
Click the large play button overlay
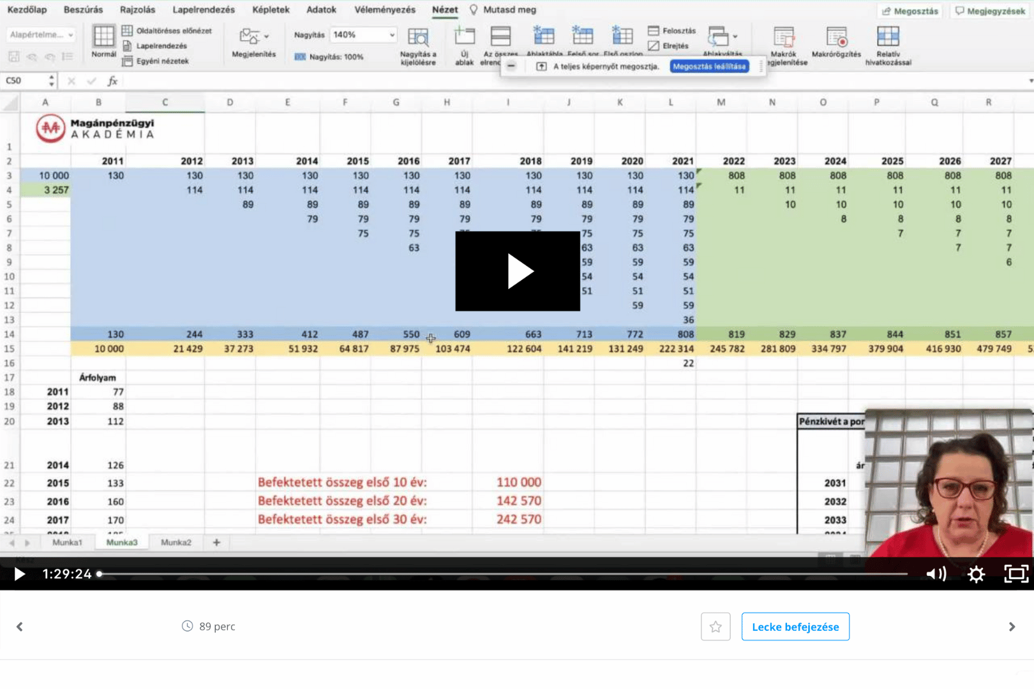[518, 271]
